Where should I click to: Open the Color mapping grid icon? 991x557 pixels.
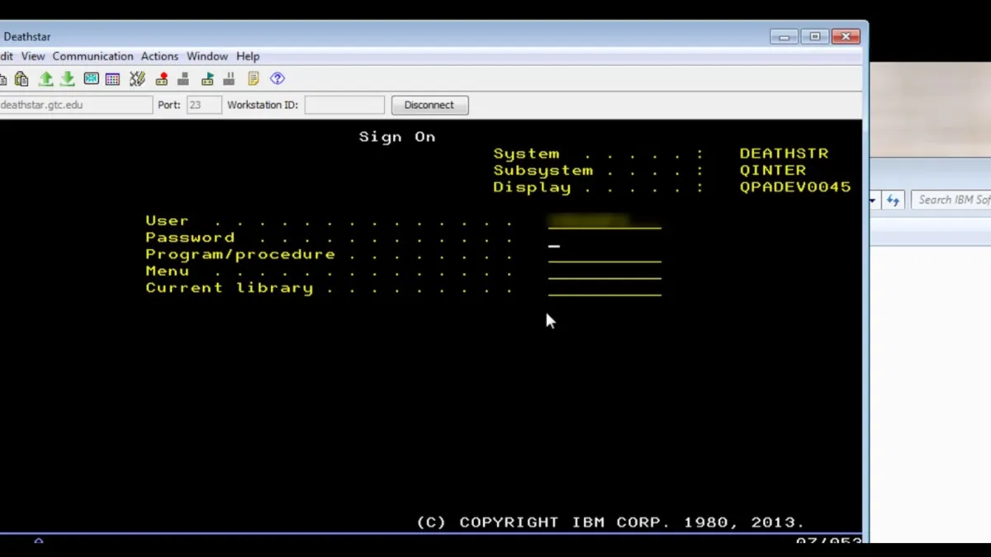pos(113,78)
